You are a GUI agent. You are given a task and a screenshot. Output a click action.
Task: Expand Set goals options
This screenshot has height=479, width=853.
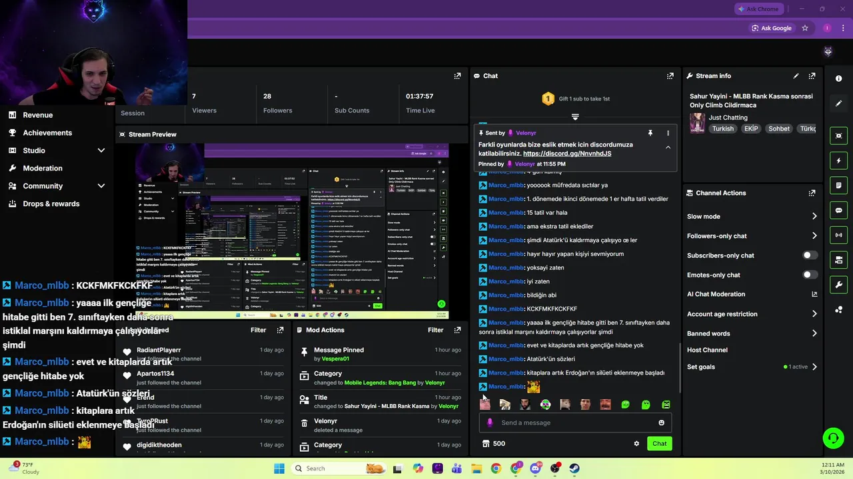point(814,367)
